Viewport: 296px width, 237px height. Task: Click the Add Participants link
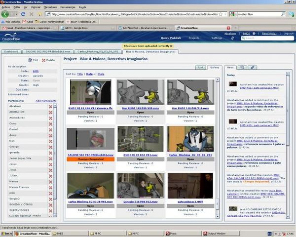[x=46, y=101]
